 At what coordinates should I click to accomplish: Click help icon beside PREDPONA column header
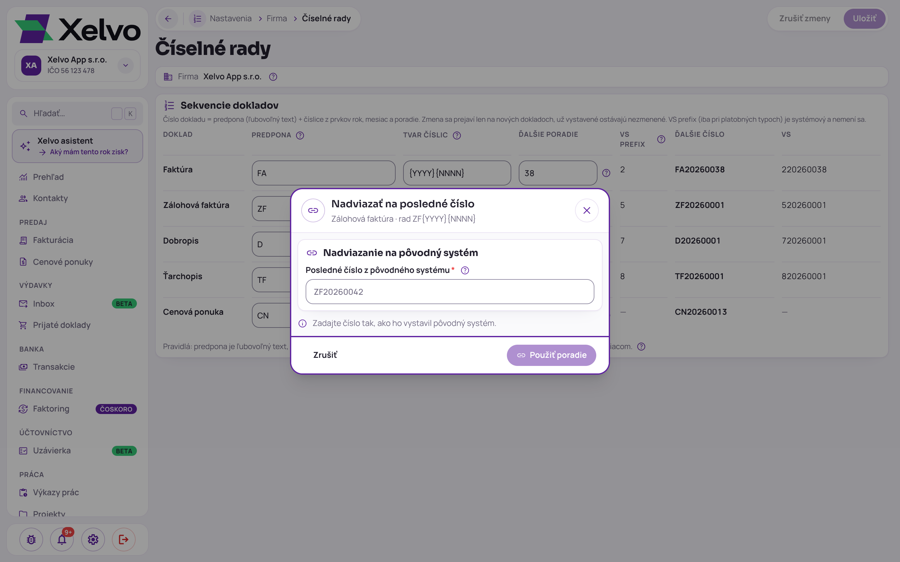[x=300, y=135]
